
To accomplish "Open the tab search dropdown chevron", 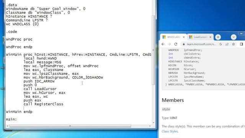I will 234,37.
